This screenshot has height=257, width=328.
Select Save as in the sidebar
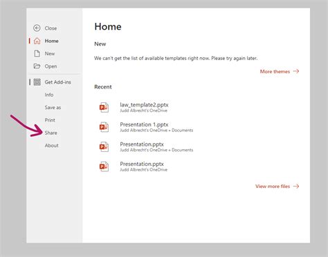[53, 107]
